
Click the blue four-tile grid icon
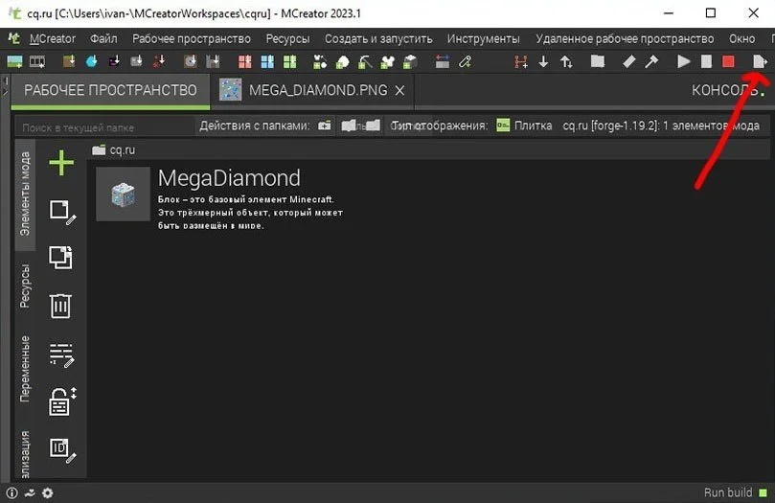[267, 61]
